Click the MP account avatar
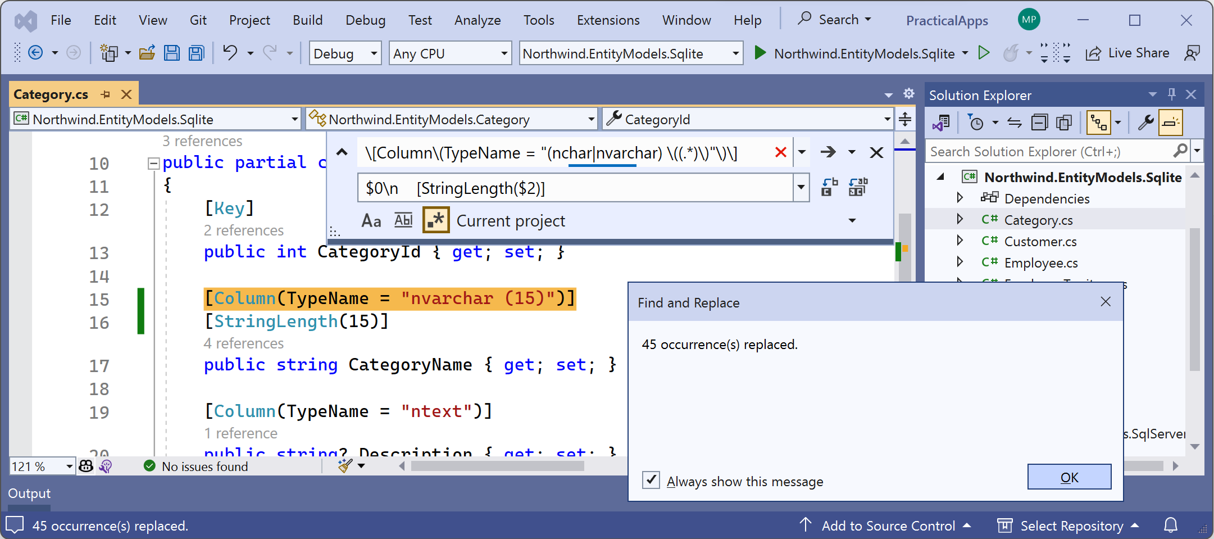Screen dimensions: 1214x539 click(x=1029, y=20)
